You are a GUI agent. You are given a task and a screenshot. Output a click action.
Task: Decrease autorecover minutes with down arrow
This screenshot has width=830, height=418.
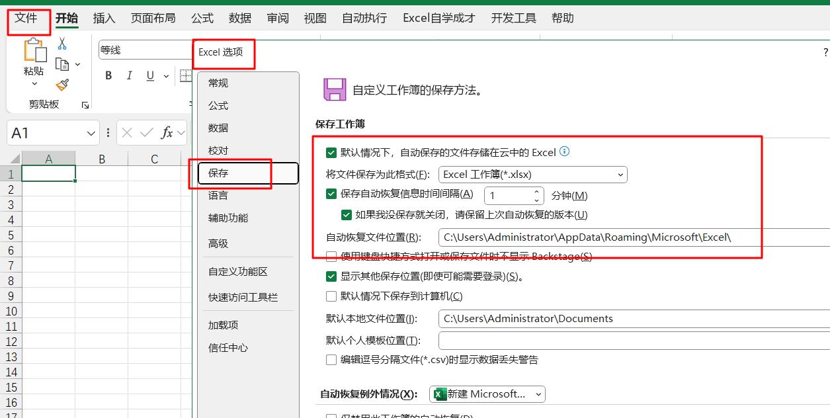coord(537,200)
